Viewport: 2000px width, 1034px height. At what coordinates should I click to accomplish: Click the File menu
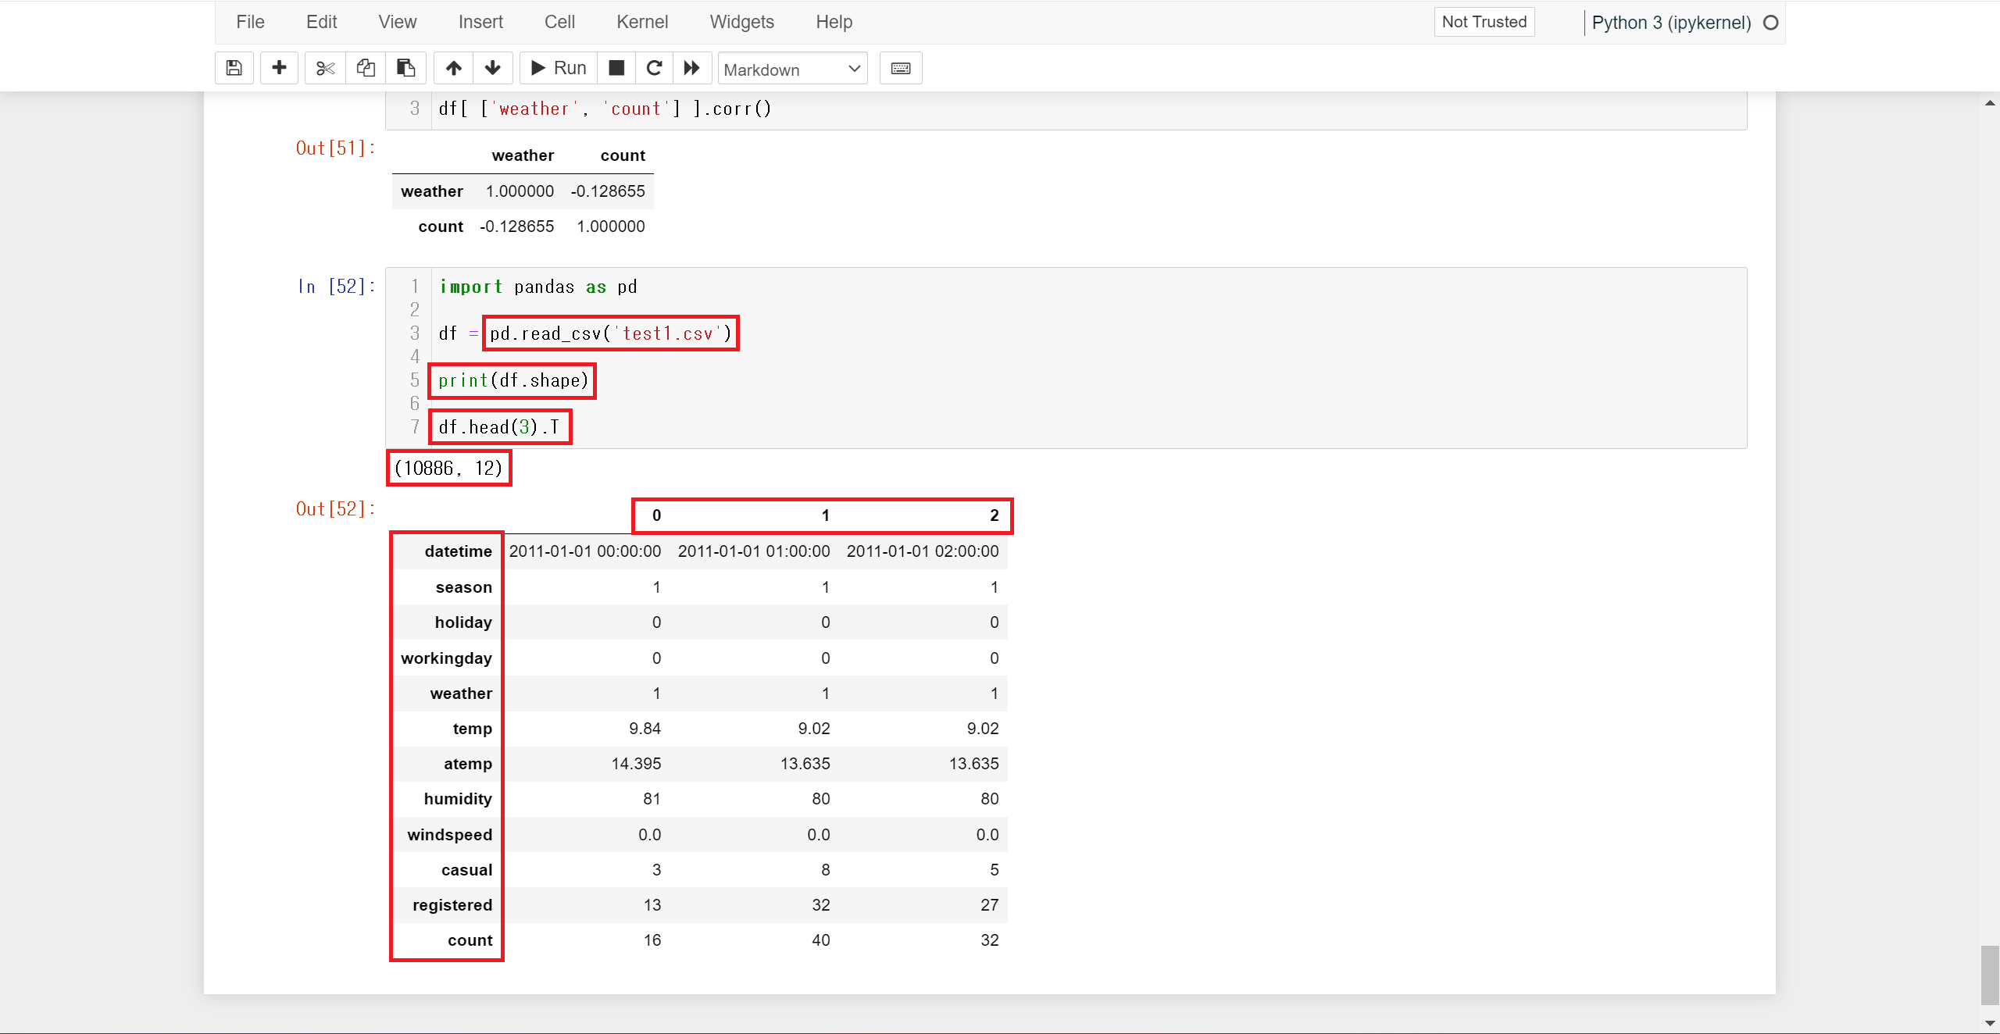pyautogui.click(x=250, y=22)
